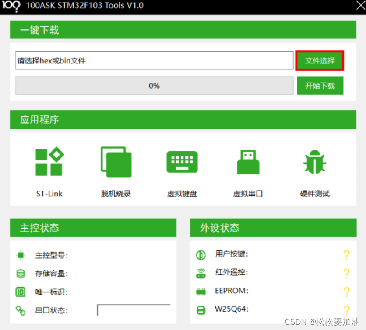Click the question mark status for 红外遥控
The image size is (366, 330).
pyautogui.click(x=347, y=273)
